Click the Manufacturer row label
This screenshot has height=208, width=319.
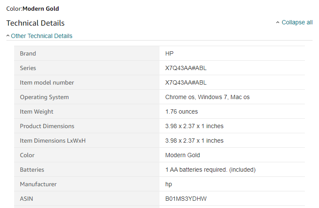pyautogui.click(x=38, y=184)
